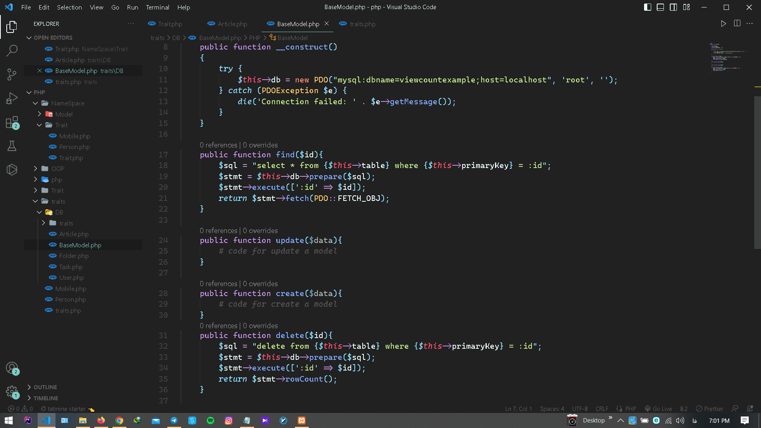This screenshot has width=761, height=428.
Task: Open User.php in the explorer tree
Action: (71, 278)
